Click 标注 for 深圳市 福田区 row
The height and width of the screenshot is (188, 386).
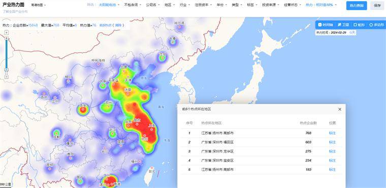[x=332, y=142]
